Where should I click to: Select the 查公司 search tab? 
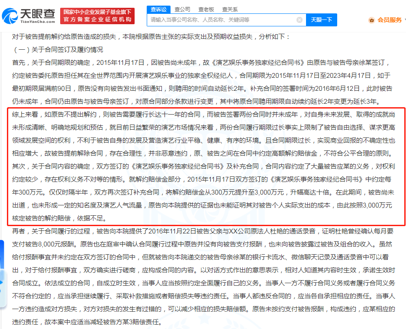182,10
